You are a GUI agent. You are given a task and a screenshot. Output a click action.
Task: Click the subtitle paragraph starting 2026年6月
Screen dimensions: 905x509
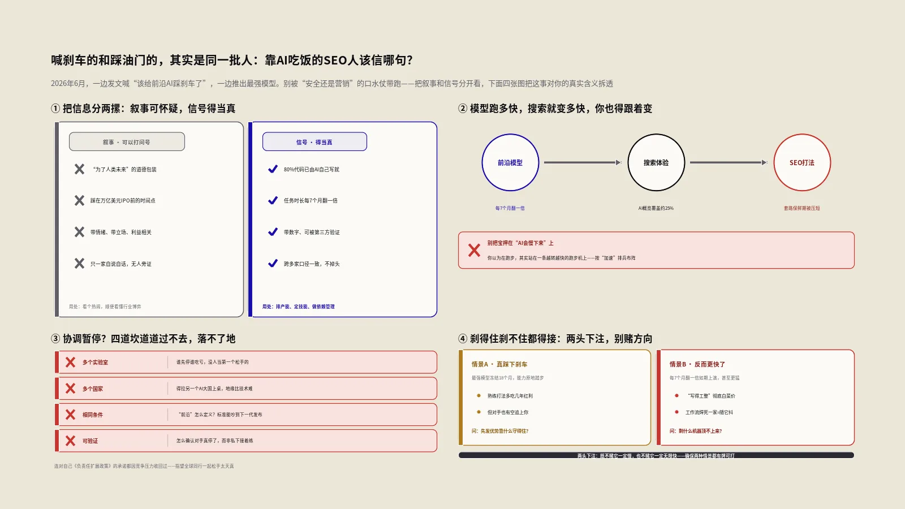tap(332, 84)
